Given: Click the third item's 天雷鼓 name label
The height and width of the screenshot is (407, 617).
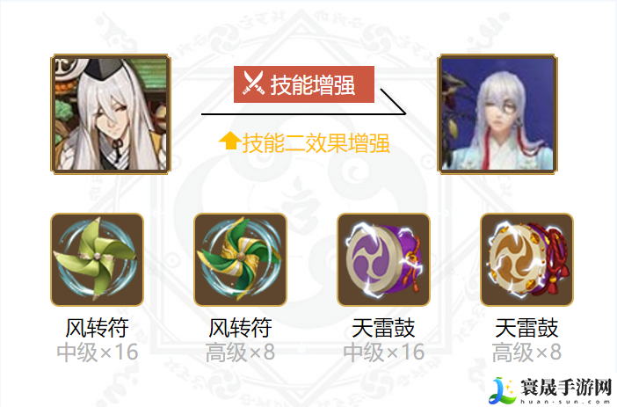Looking at the screenshot, I should [384, 328].
